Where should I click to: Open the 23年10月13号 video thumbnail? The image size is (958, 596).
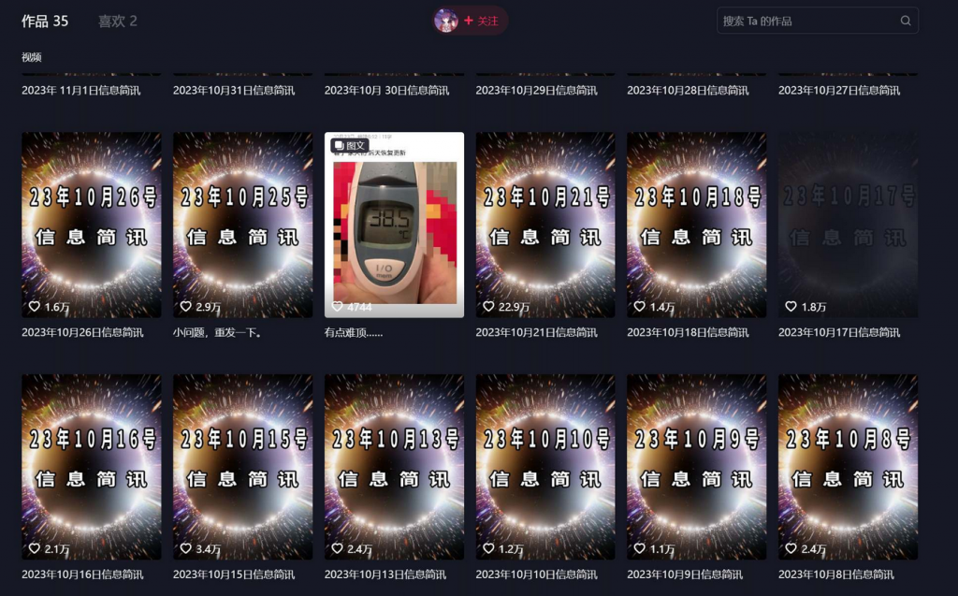coord(394,467)
